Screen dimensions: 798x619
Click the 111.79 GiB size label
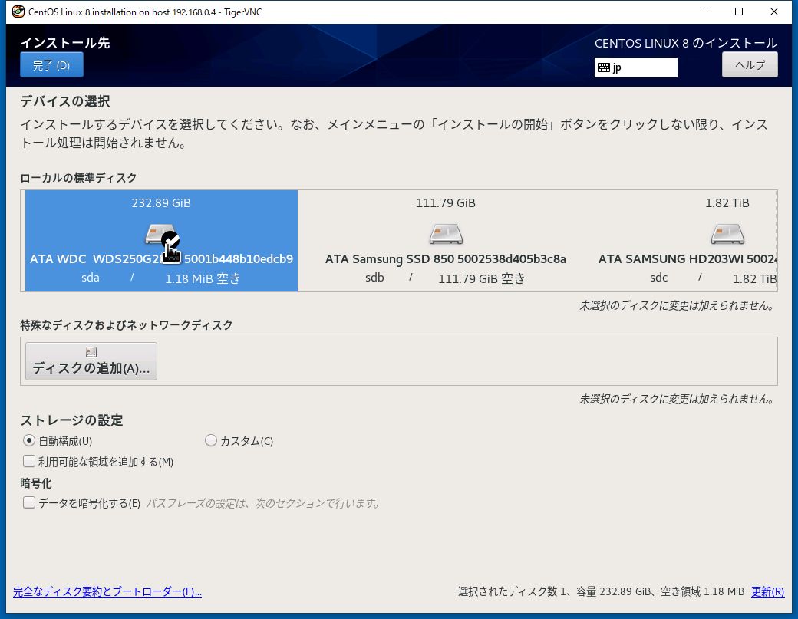[x=446, y=203]
